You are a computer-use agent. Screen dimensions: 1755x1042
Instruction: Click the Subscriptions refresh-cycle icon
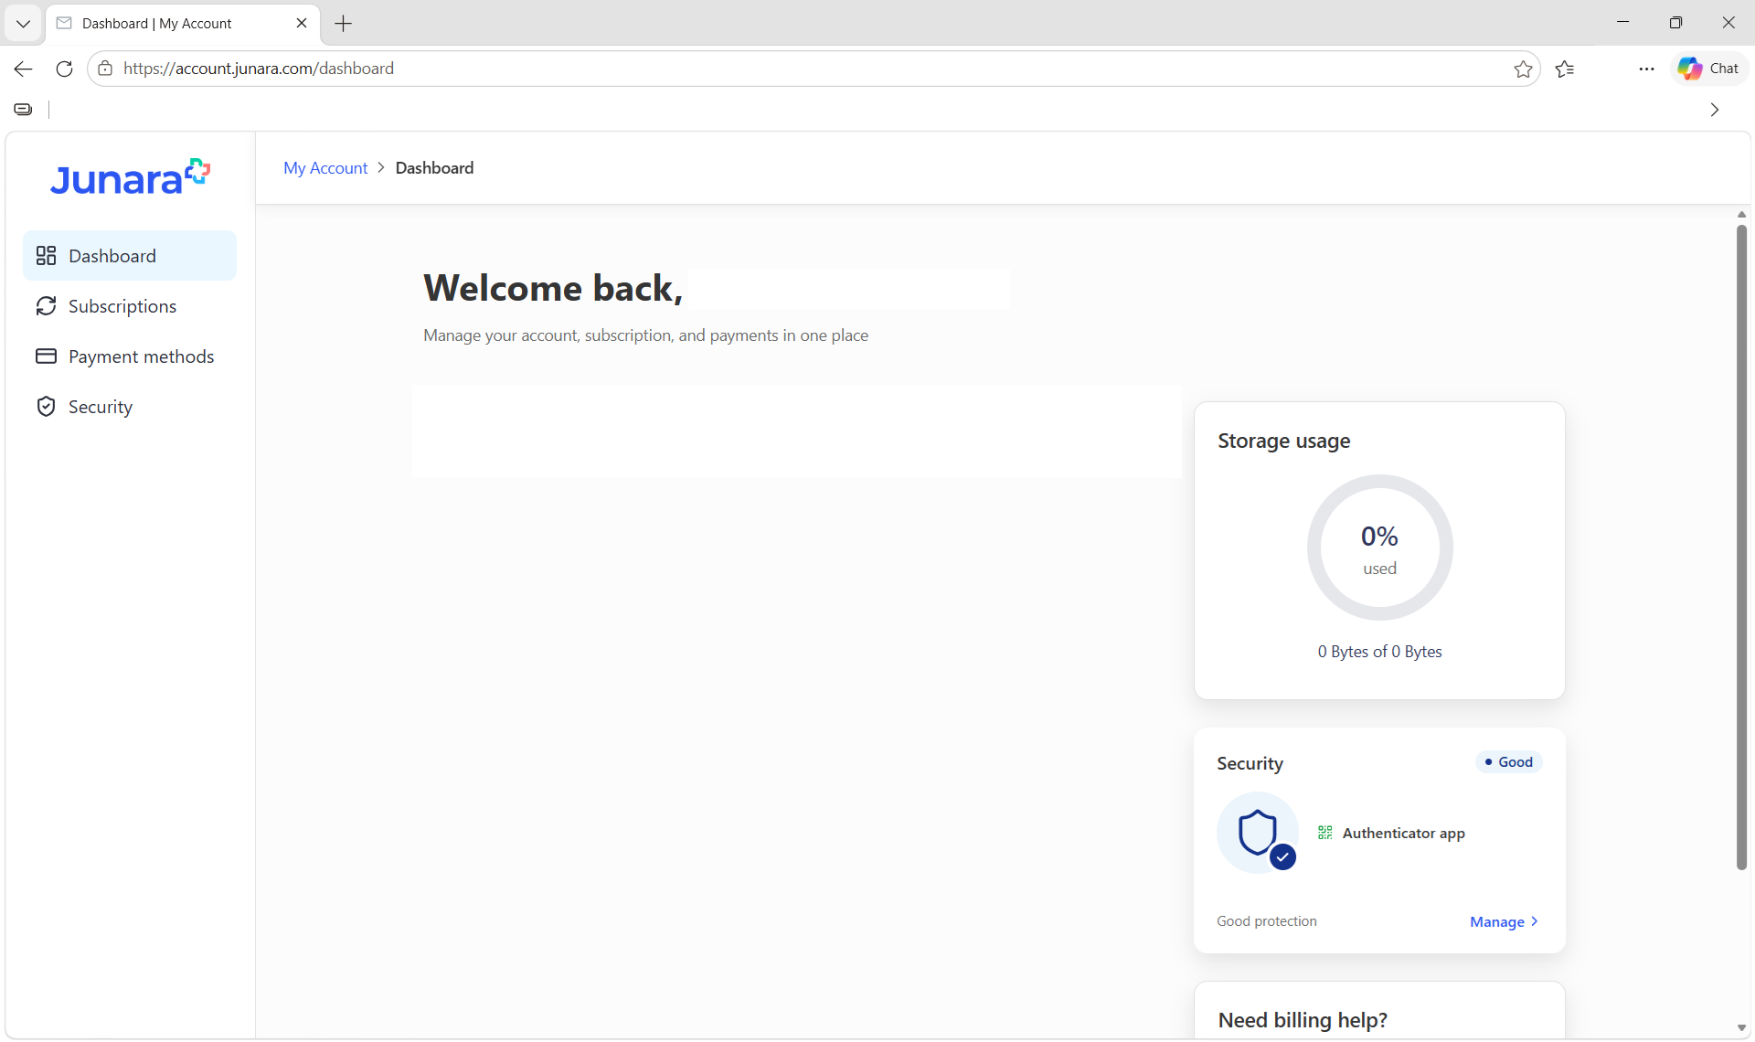[46, 306]
